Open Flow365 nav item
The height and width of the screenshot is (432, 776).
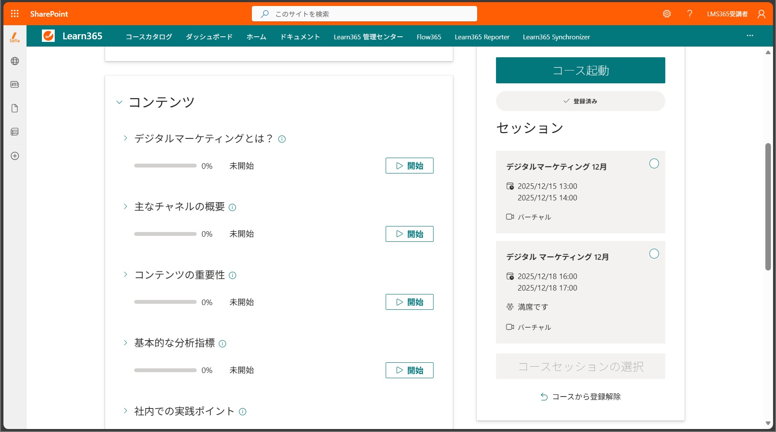[429, 37]
